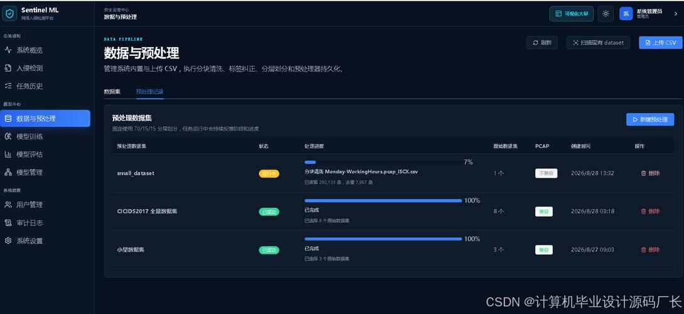Click the 小型数据集 row name
Screen dimensions: 684x314
(131, 250)
